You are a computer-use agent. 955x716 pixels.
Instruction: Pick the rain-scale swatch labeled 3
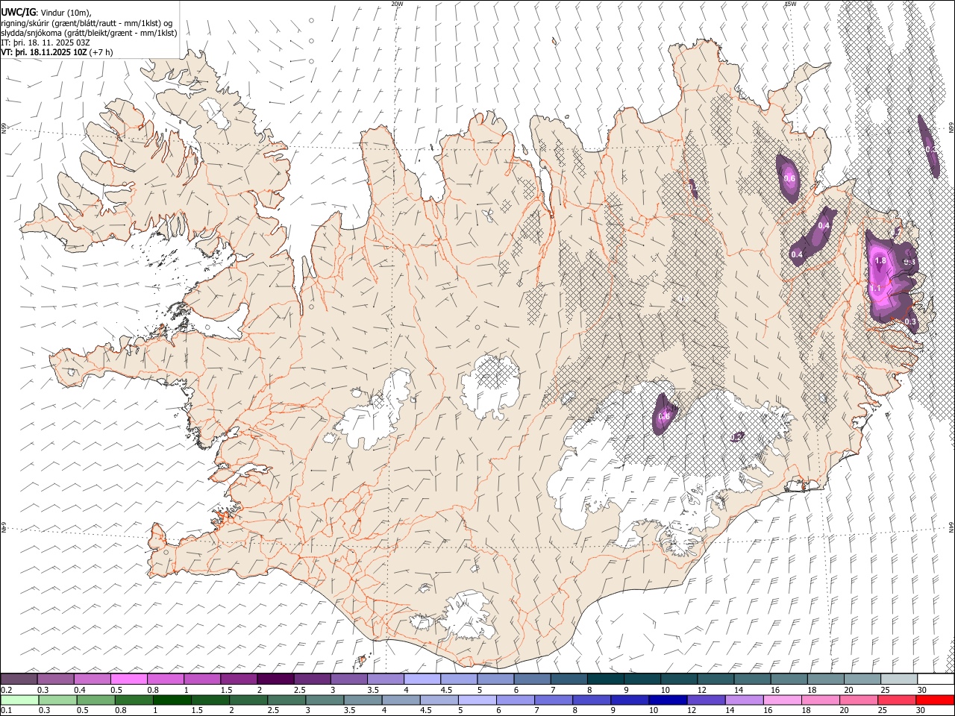325,700
